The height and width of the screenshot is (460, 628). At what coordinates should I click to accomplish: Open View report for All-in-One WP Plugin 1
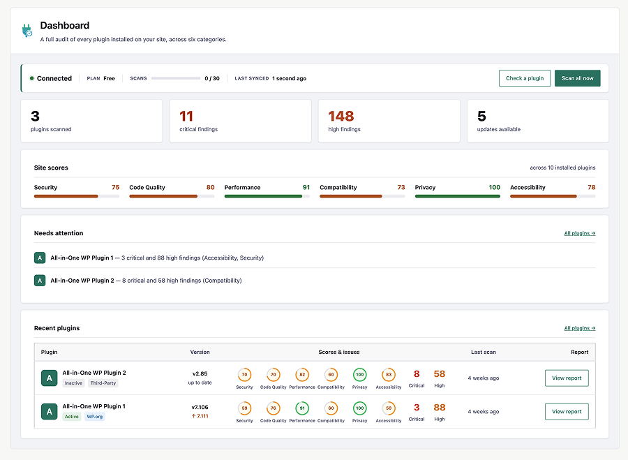click(567, 412)
